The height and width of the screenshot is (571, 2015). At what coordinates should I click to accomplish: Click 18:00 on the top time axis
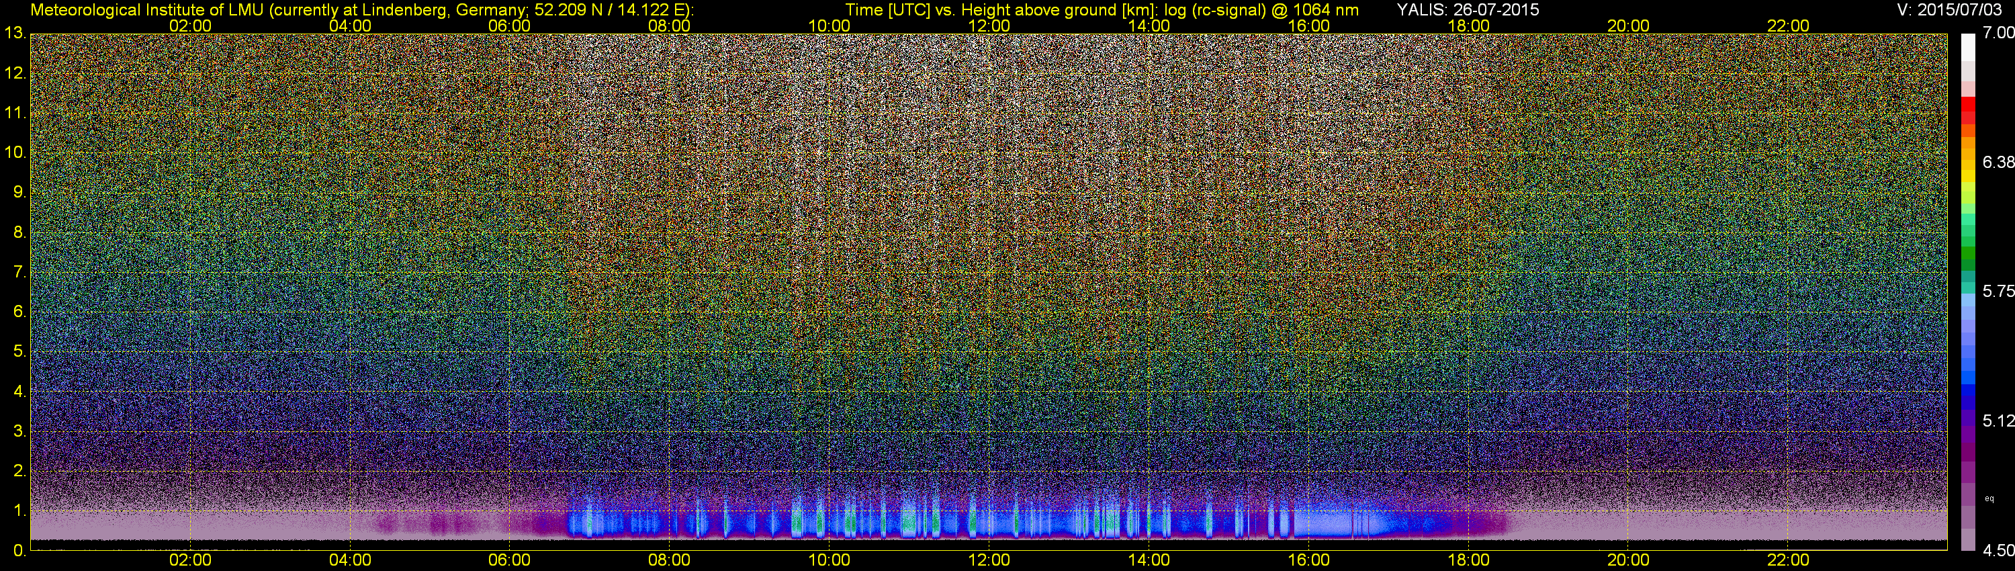(1468, 26)
